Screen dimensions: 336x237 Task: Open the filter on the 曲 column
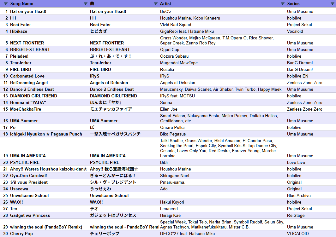(x=156, y=4)
